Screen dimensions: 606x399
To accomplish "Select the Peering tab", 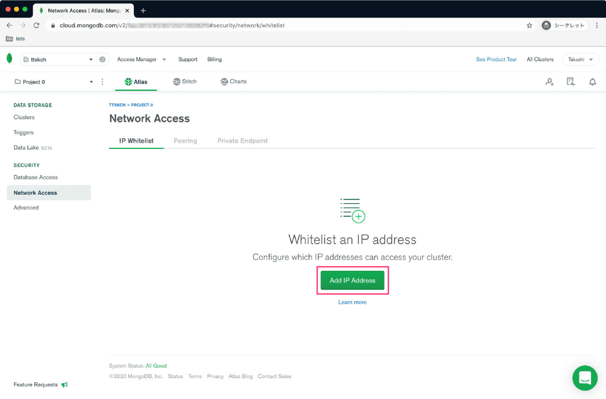I will click(185, 141).
